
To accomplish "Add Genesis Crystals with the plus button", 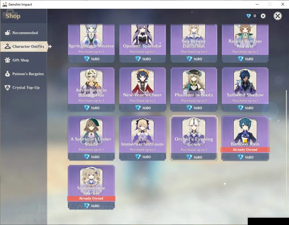I will (263, 16).
